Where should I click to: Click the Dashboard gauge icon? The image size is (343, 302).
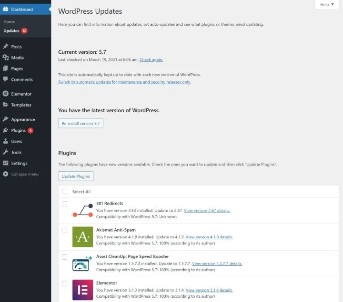pyautogui.click(x=6, y=9)
